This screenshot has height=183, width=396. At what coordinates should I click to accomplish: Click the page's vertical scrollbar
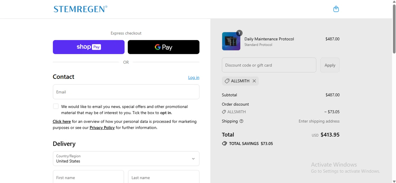click(x=394, y=29)
